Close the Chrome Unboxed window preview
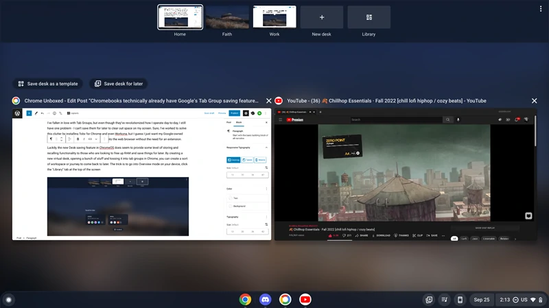The width and height of the screenshot is (549, 308). (269, 101)
